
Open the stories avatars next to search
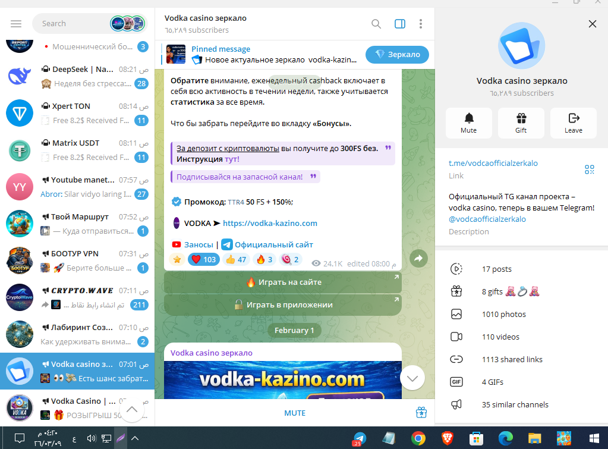click(128, 24)
